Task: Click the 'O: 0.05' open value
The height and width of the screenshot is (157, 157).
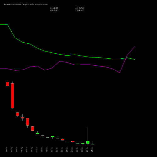Action: pyautogui.click(x=54, y=11)
